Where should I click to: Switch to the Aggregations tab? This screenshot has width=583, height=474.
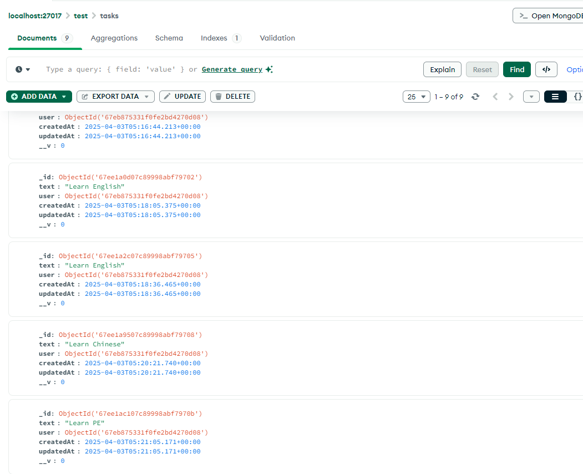click(114, 38)
